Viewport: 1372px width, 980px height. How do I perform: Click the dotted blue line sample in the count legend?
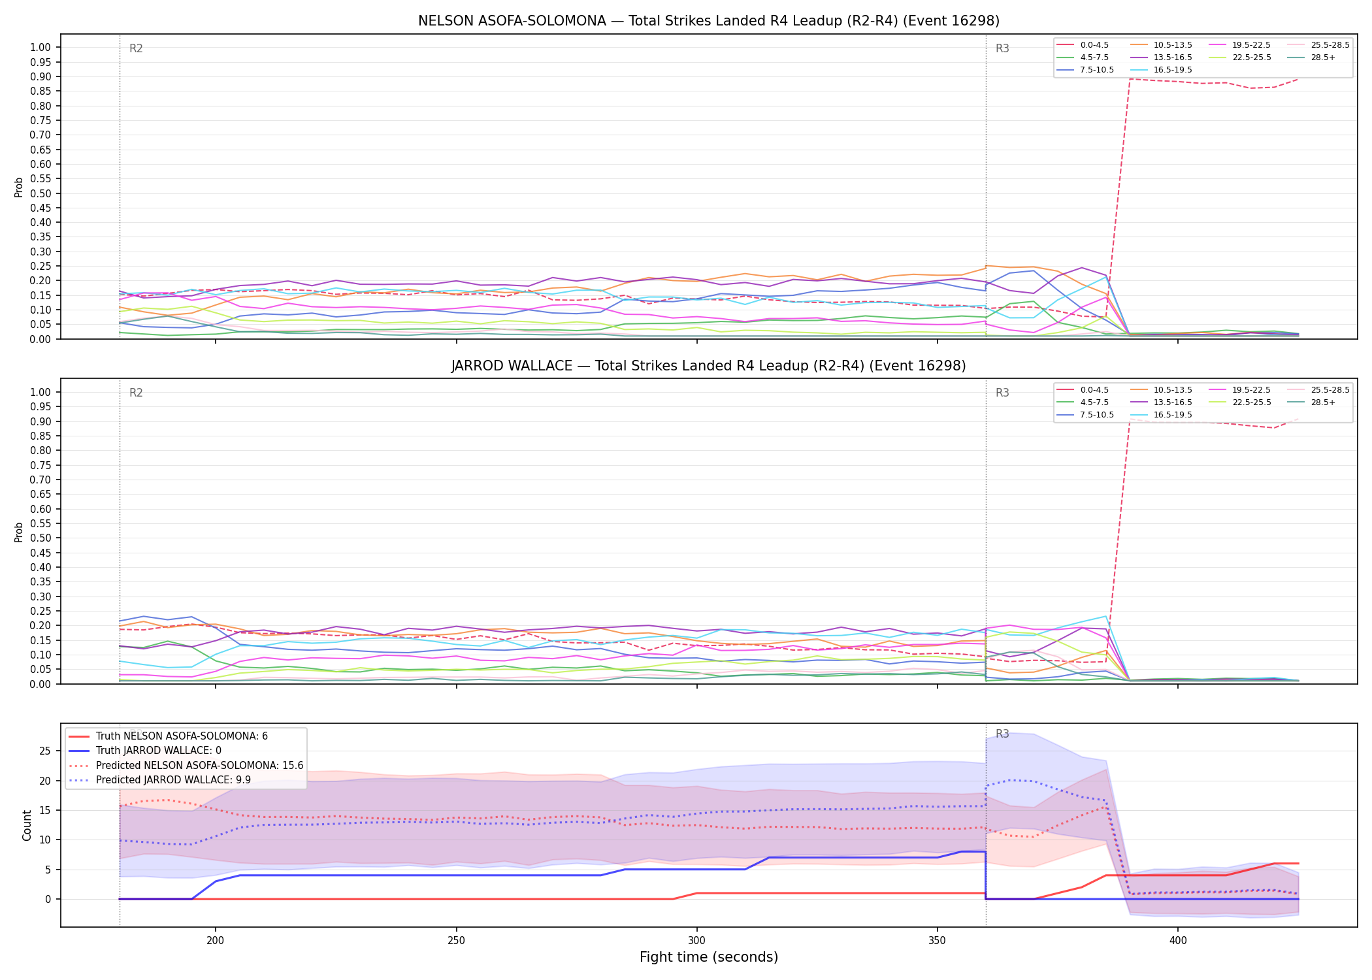click(79, 779)
